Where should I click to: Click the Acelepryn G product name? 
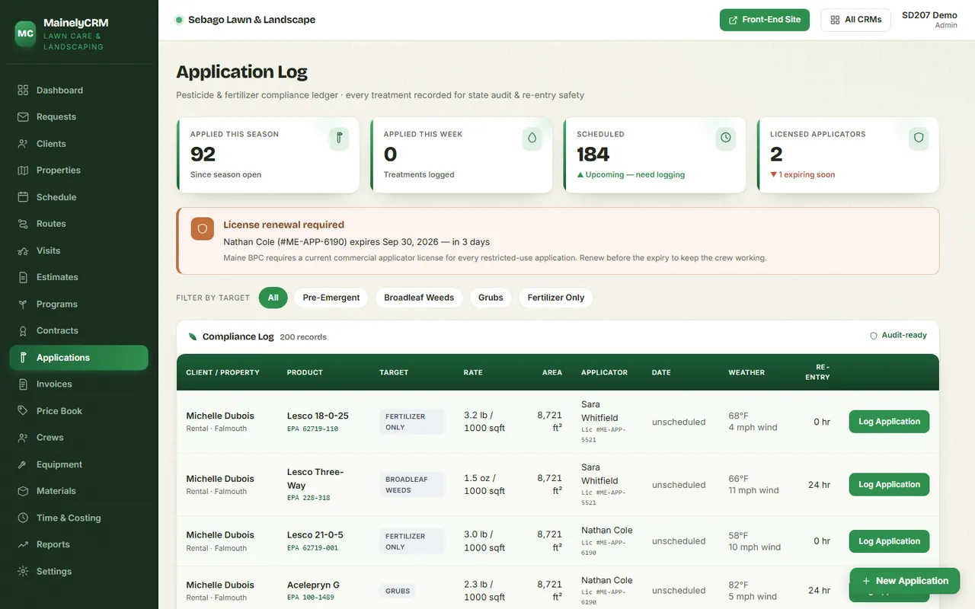coord(313,585)
